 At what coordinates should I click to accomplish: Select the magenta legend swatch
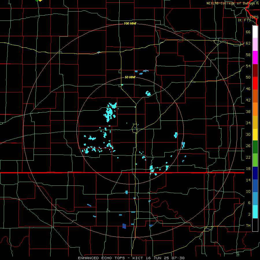pyautogui.click(x=255, y=57)
